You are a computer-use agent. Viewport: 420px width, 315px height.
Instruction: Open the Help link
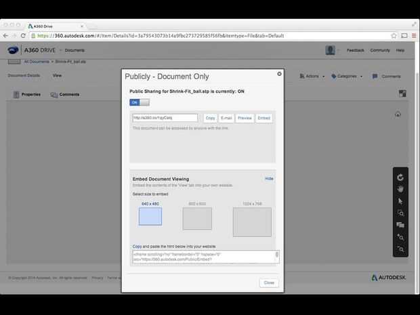point(400,50)
